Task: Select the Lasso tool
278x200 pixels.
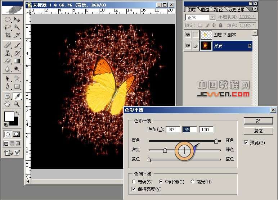Action: pyautogui.click(x=8, y=27)
